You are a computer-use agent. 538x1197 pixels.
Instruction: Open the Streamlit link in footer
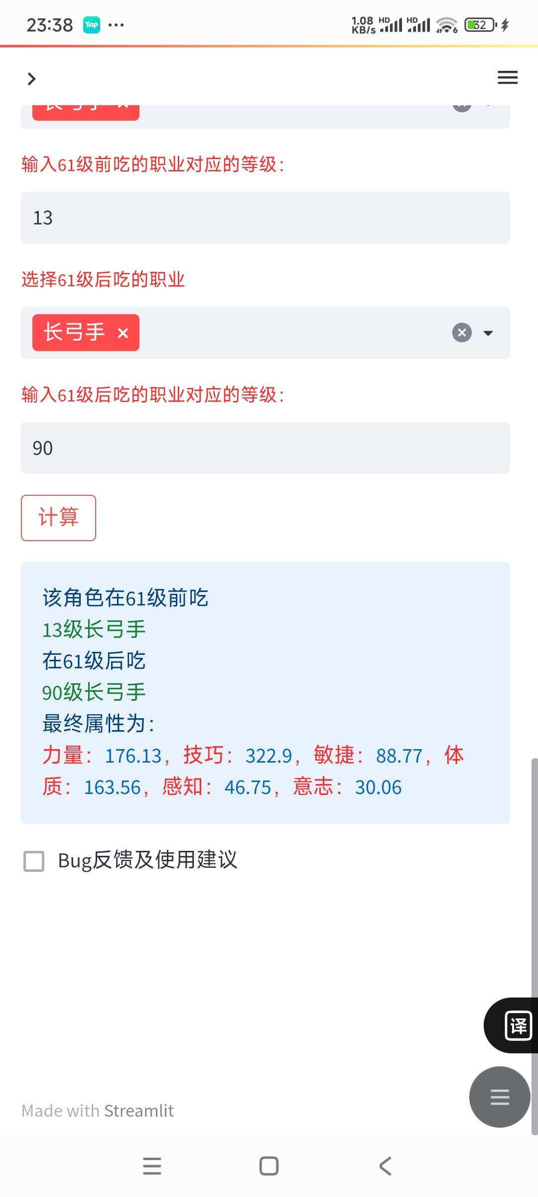coord(138,1111)
